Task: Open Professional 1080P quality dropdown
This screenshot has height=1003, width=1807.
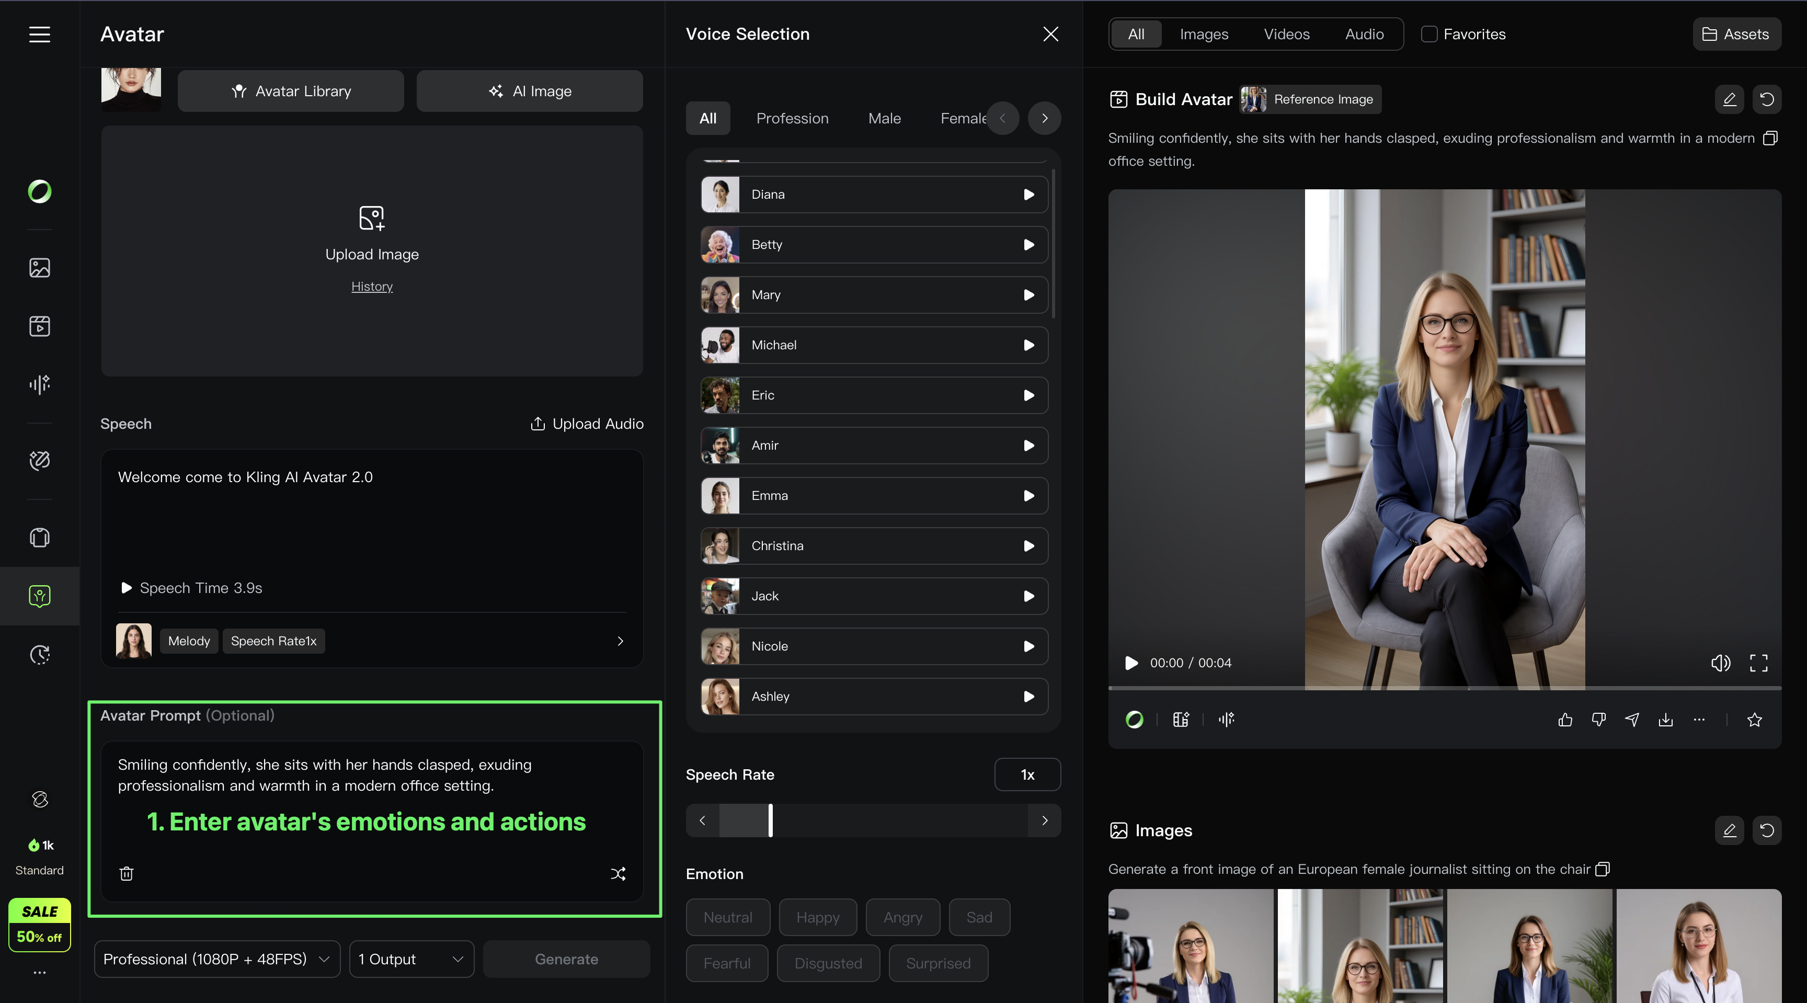Action: [x=217, y=959]
